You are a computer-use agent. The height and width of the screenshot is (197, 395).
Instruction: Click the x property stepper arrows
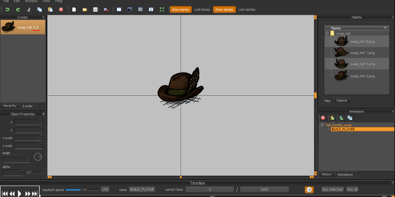pyautogui.click(x=40, y=122)
